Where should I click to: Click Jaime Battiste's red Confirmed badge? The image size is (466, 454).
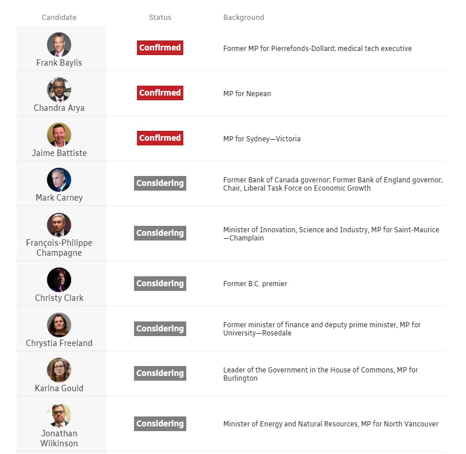[x=160, y=138]
